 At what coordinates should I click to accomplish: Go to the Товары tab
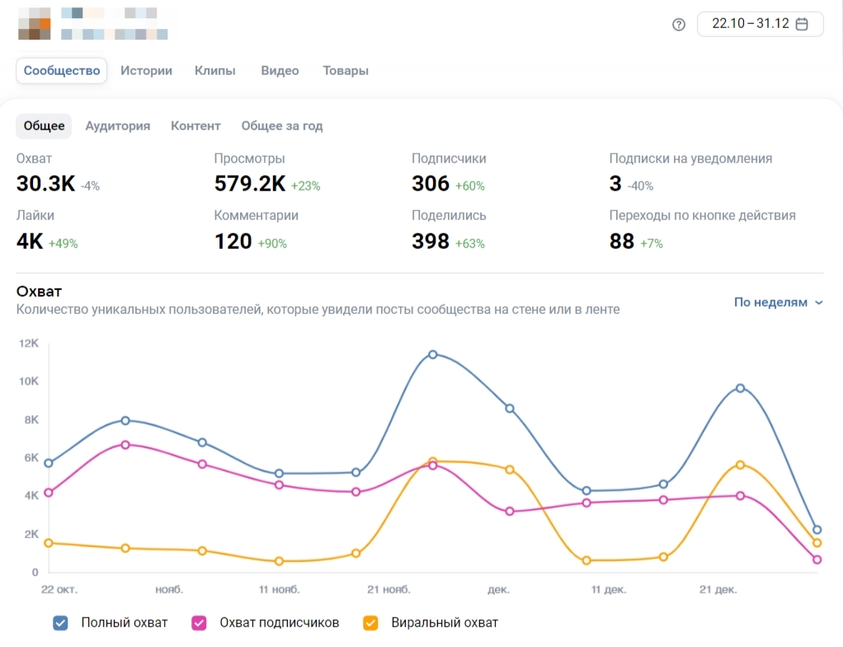[346, 70]
